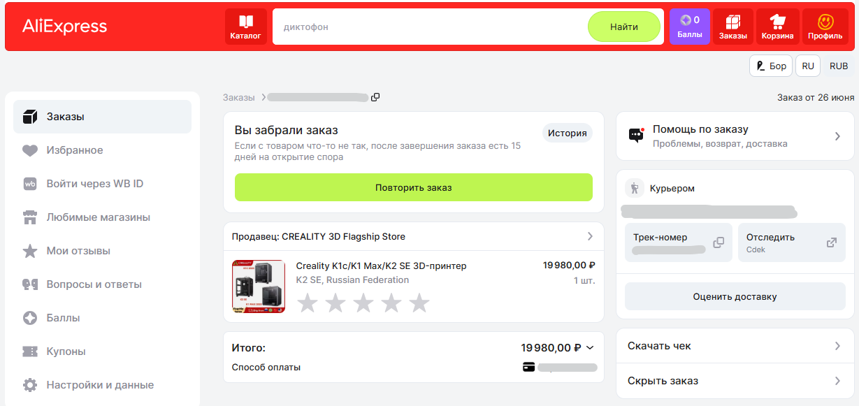Image resolution: width=859 pixels, height=406 pixels.
Task: Click the Заказы breadcrumb link
Action: point(239,97)
